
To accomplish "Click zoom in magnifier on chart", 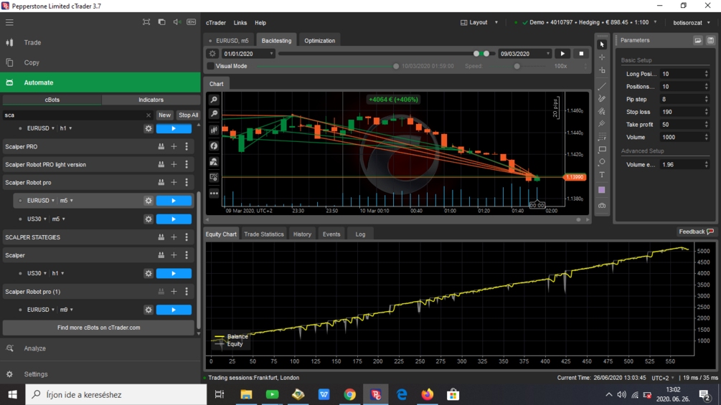I will point(214,100).
